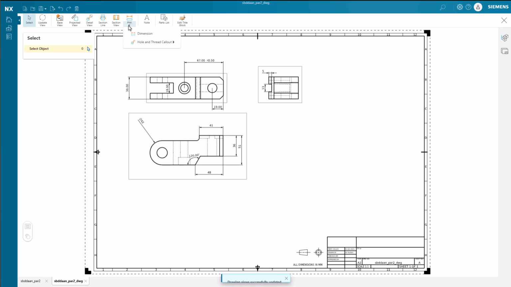This screenshot has height=287, width=511.
Task: Select the Detail View tool
Action: tap(89, 20)
